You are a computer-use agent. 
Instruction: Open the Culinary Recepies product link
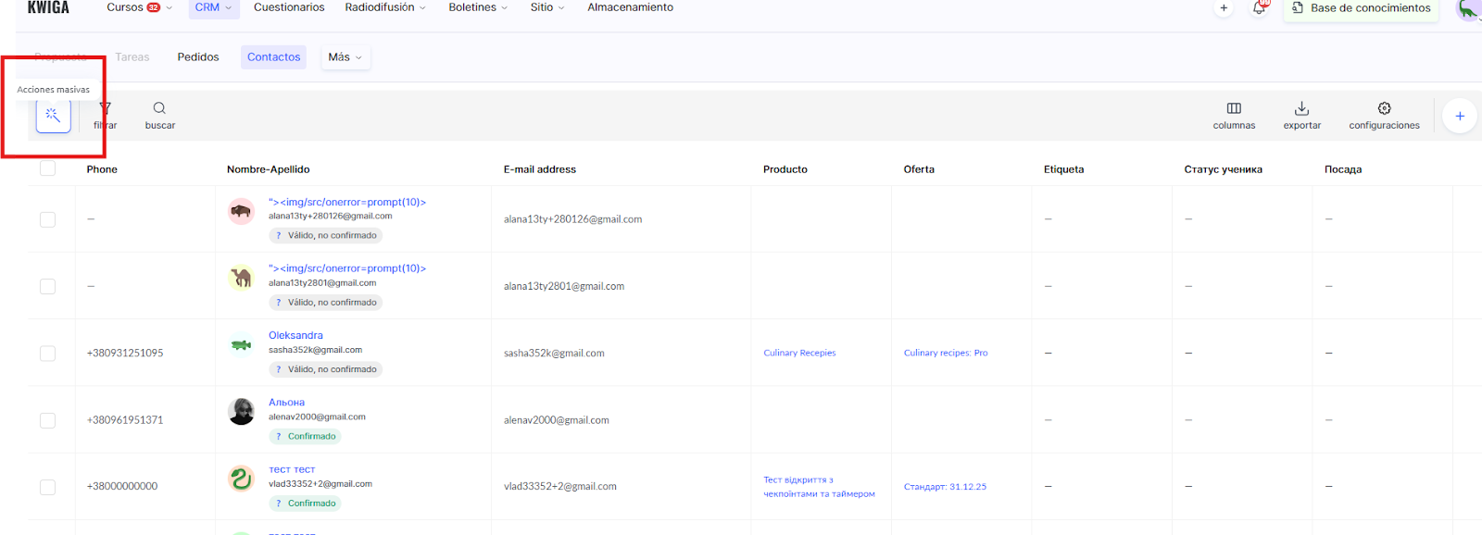(799, 353)
